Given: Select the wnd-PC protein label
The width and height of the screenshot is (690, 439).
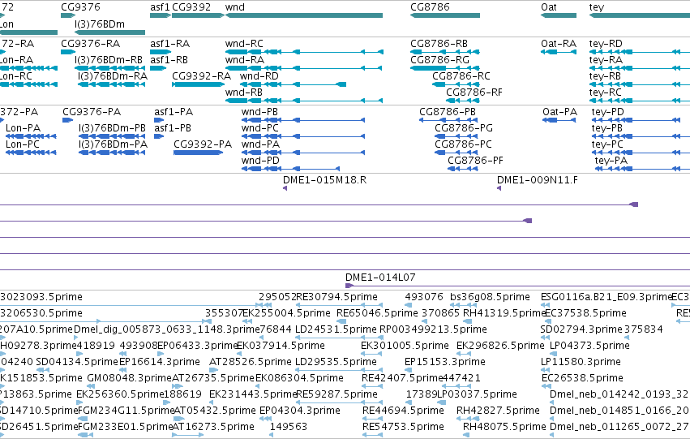Looking at the screenshot, I should [x=260, y=128].
